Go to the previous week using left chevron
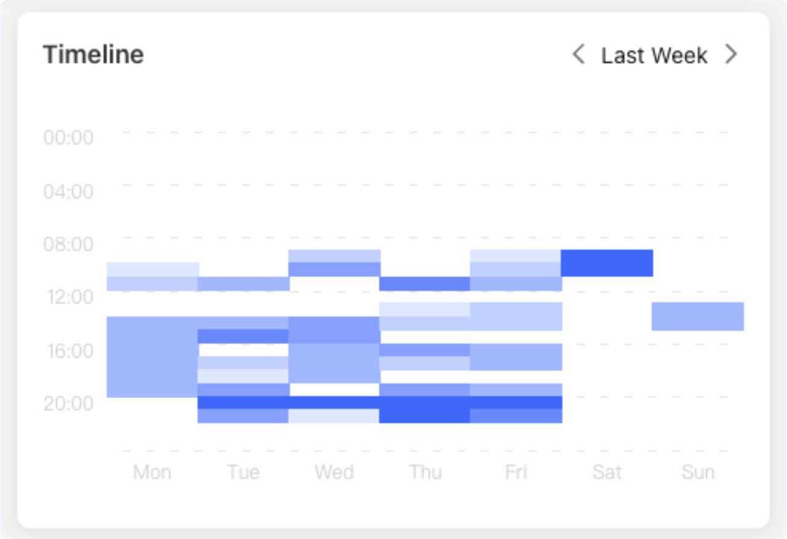 (x=578, y=55)
